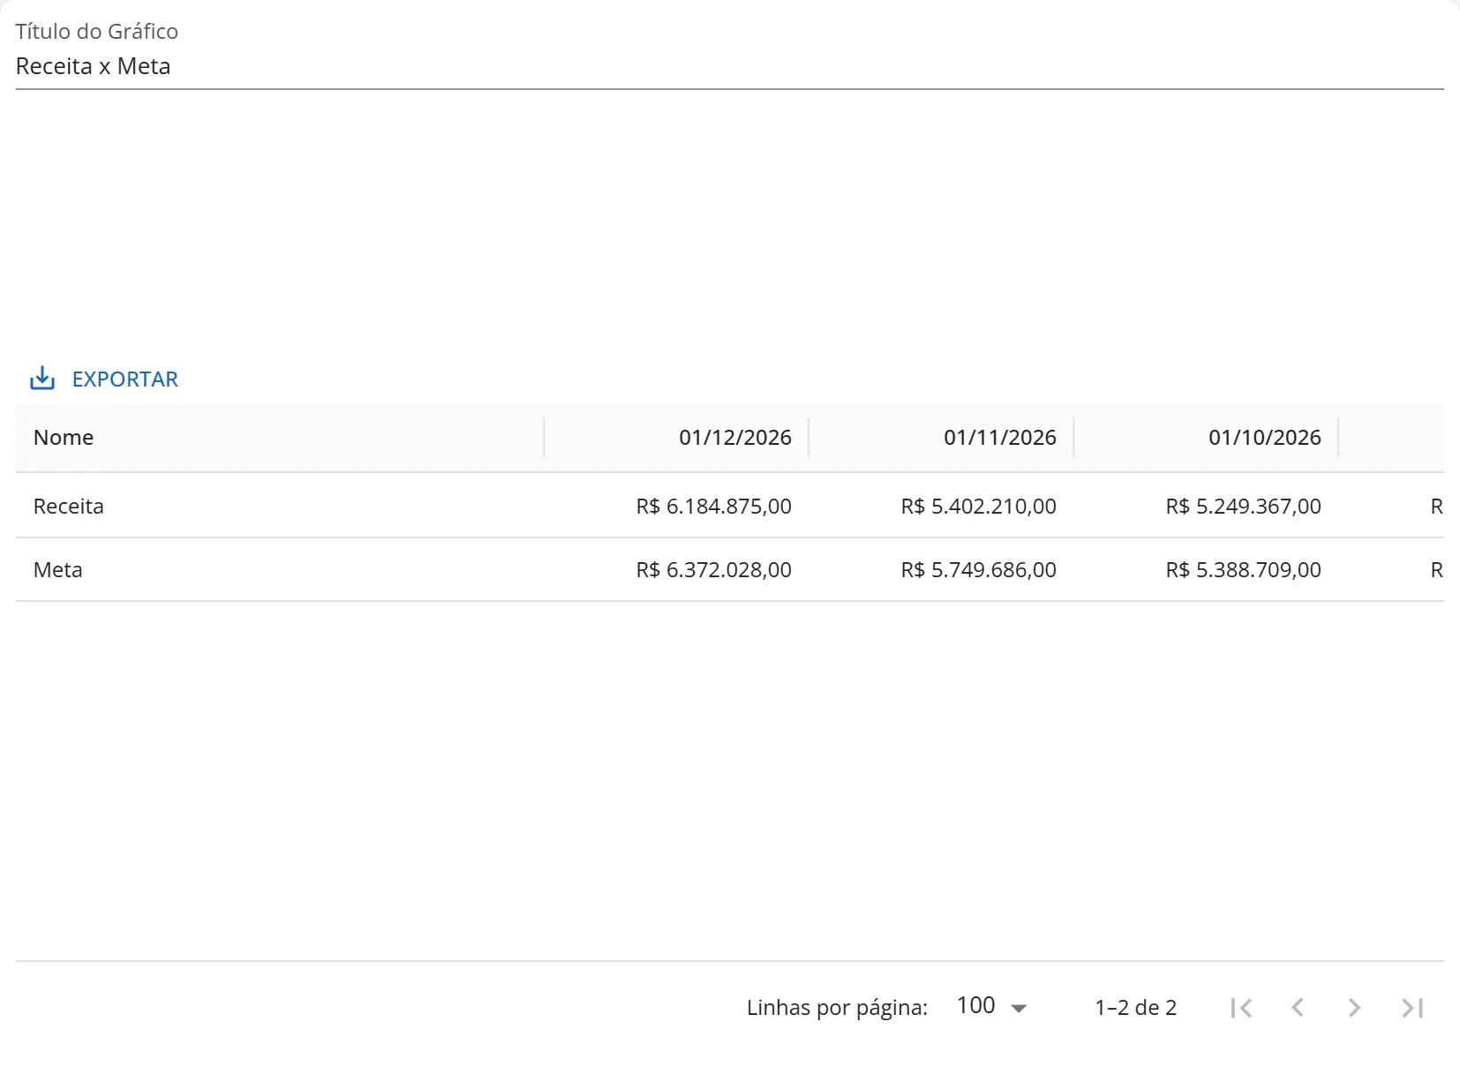The height and width of the screenshot is (1082, 1460).
Task: Open the rows per page dropdown
Action: (x=992, y=1006)
